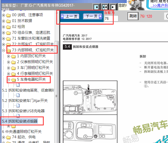The width and height of the screenshot is (168, 143).
Task: Click document icon above 5.1 拆卸和安装鸣笛
Action: [x=18, y=85]
